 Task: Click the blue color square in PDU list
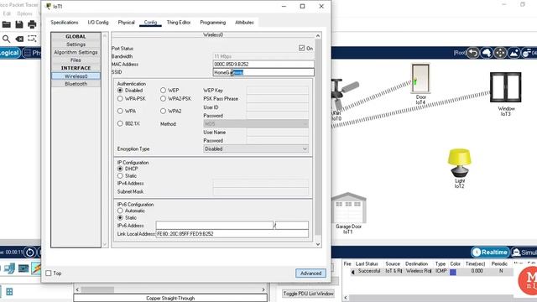click(x=453, y=272)
